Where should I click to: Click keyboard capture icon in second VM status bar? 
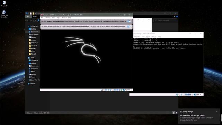pyautogui.click(x=195, y=95)
